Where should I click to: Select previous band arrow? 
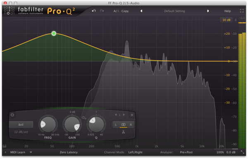pos(116,115)
